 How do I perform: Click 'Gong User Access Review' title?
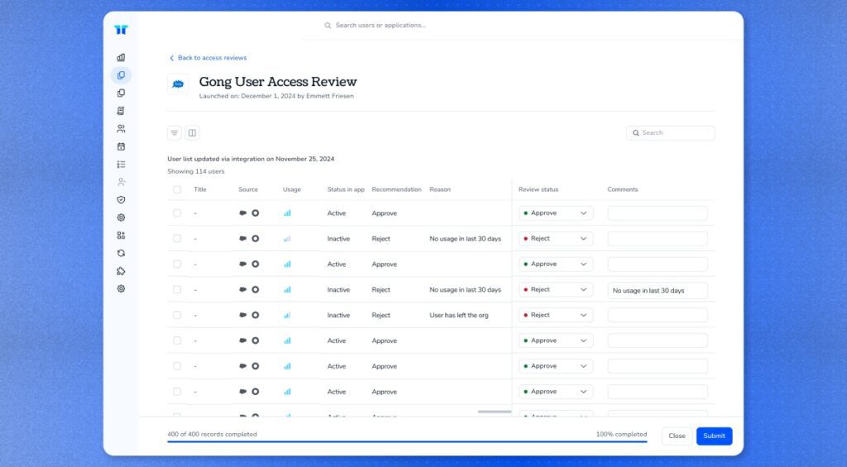278,82
